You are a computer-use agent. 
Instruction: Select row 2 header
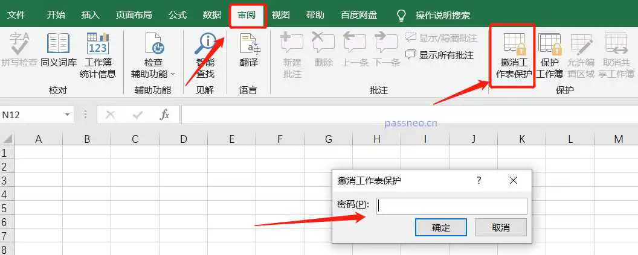pyautogui.click(x=7, y=166)
